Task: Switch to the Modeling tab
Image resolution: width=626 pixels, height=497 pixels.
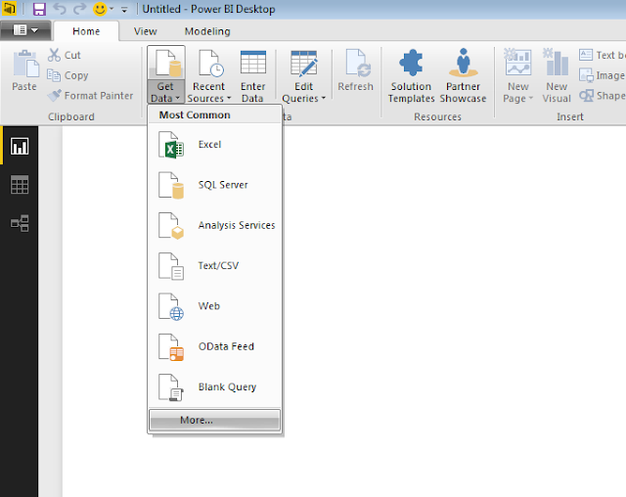Action: click(x=207, y=31)
